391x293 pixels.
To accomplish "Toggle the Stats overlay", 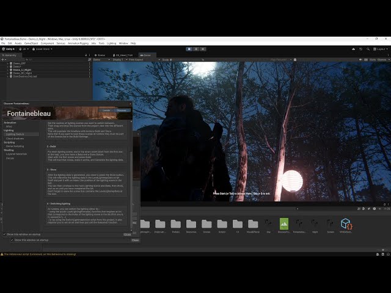I will [373, 60].
